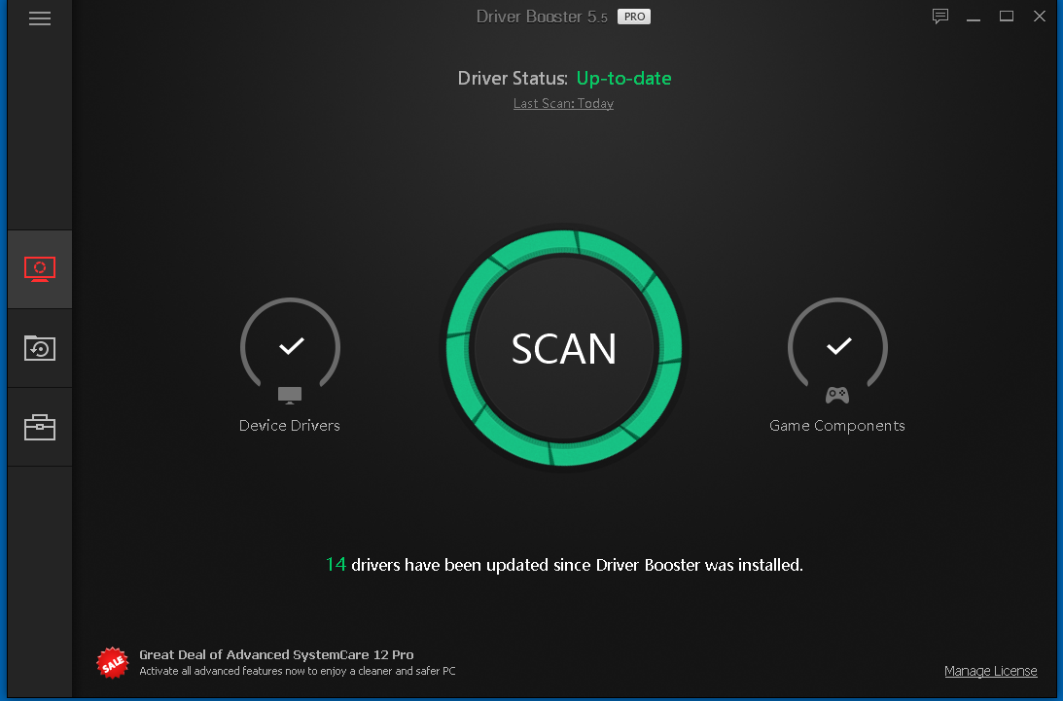Open the Game Components checkmark gauge
Viewport: 1063px width, 701px height.
pos(837,346)
